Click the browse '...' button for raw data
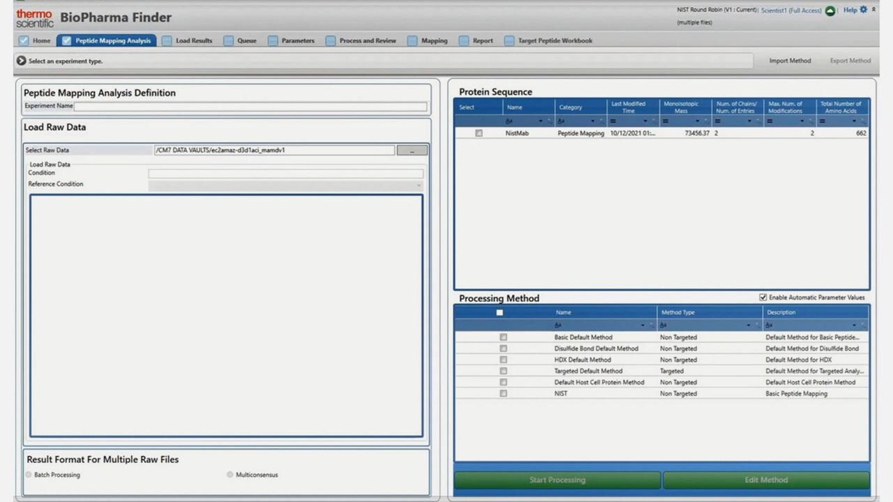Screen dimensions: 893x502 [x=412, y=150]
